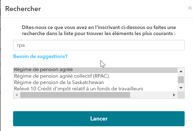Open the 'Besoin de suggestions?' link
This screenshot has height=131, width=193.
[40, 56]
